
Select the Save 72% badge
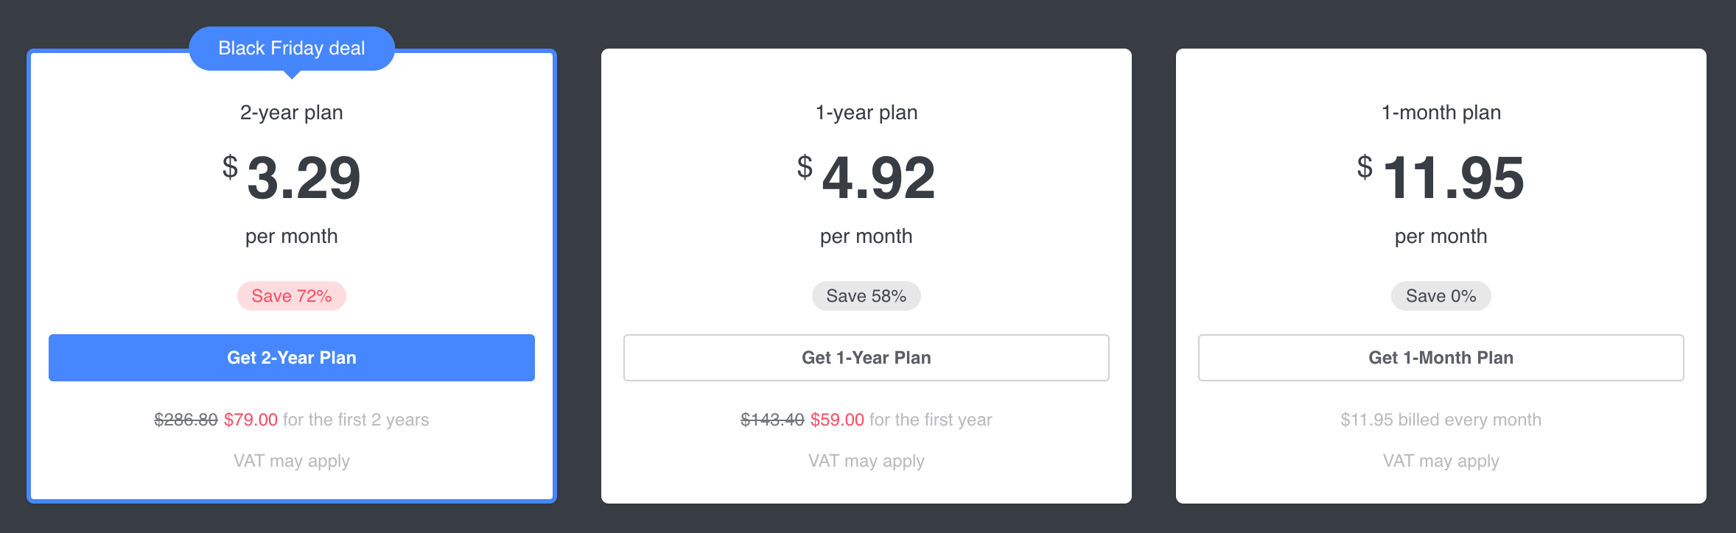click(x=292, y=296)
